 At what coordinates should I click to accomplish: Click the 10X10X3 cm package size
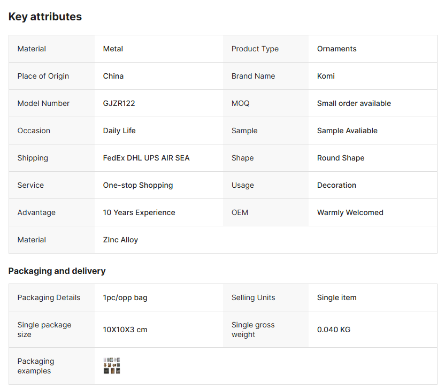[125, 330]
